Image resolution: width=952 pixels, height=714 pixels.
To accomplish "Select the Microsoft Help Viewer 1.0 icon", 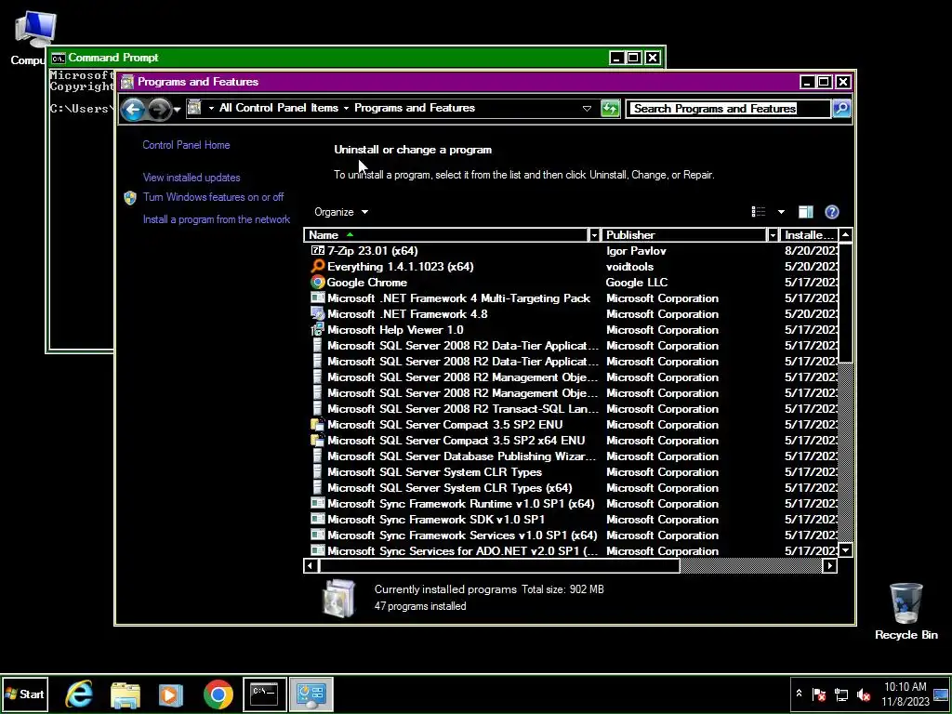I will point(318,330).
